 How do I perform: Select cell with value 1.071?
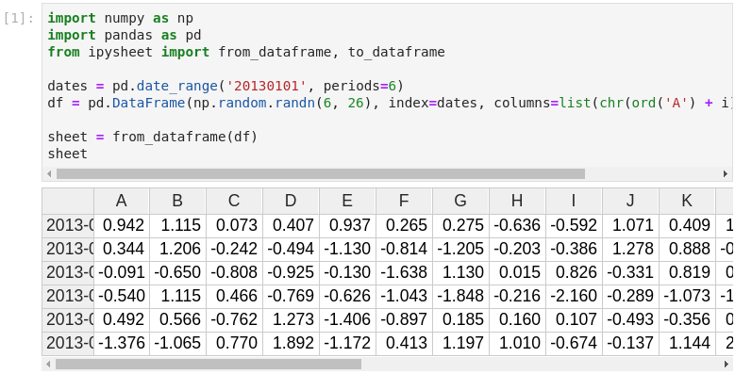[630, 225]
